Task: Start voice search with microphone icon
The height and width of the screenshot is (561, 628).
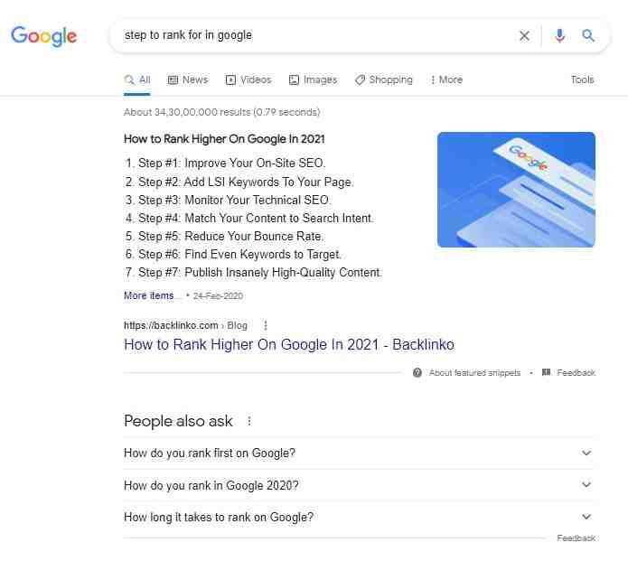Action: tap(559, 35)
